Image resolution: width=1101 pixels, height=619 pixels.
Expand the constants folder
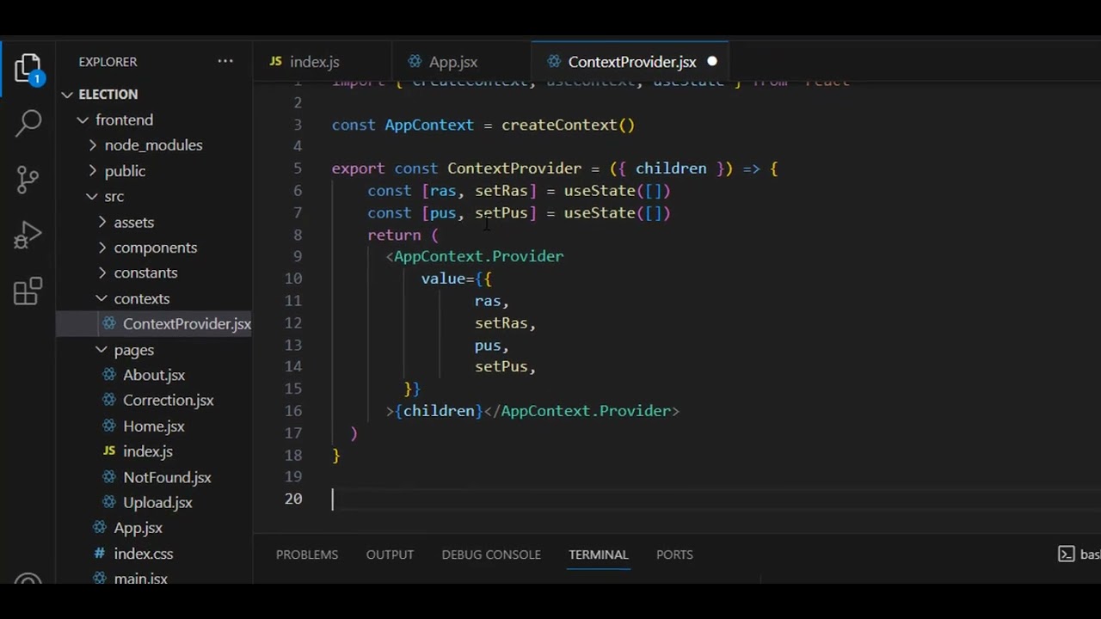[x=102, y=273]
